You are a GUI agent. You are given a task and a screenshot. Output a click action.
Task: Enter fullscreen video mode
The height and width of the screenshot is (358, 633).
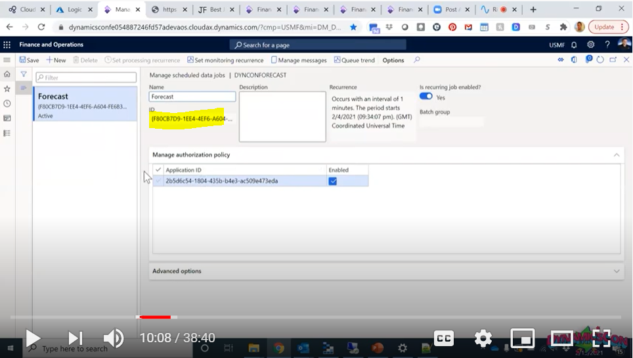602,338
